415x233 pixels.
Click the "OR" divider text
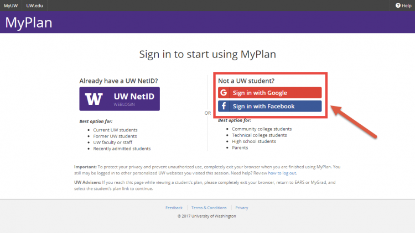(207, 113)
